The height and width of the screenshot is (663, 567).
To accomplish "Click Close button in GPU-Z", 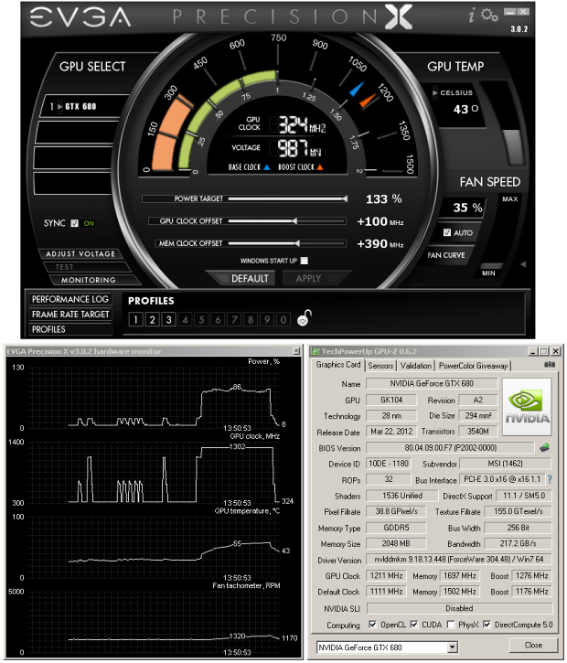I will [x=533, y=646].
